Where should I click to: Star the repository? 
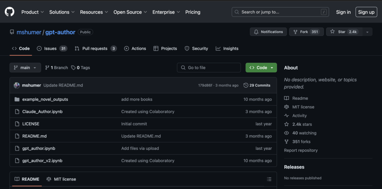click(x=344, y=32)
